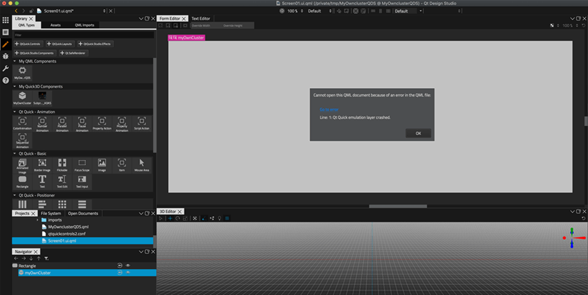This screenshot has height=295, width=588.
Task: Select Design mode pencil icon
Action: coord(5,44)
